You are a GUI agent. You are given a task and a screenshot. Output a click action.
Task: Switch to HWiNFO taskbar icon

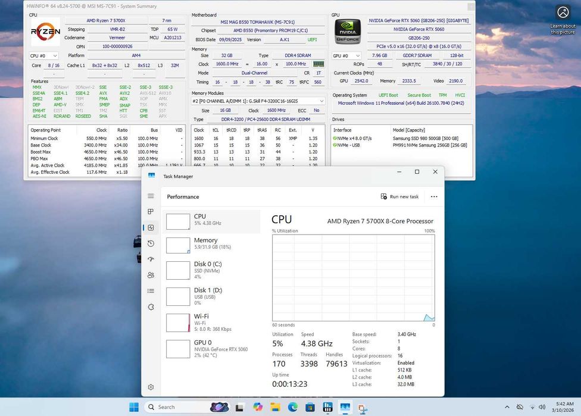coord(327,407)
